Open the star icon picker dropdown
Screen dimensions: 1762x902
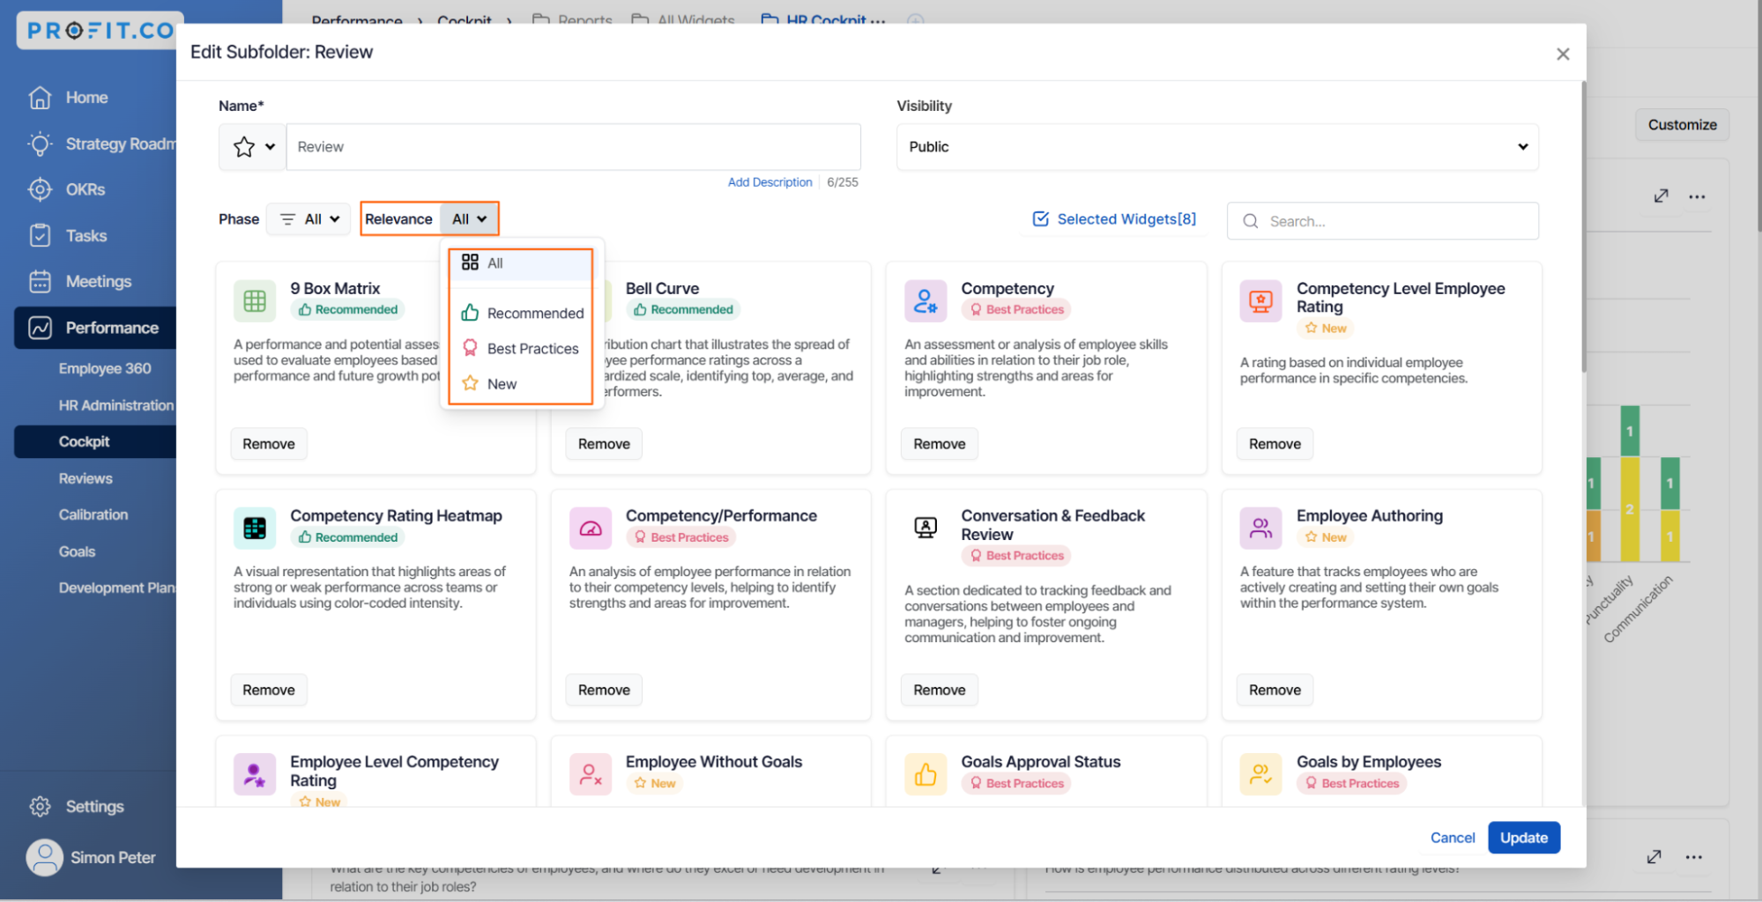tap(253, 147)
